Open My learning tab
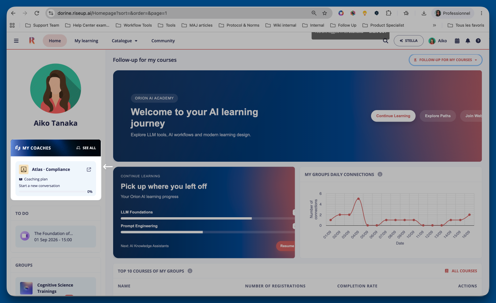This screenshot has width=496, height=303. pyautogui.click(x=87, y=41)
